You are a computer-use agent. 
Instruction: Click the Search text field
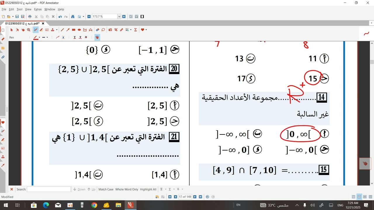49,189
